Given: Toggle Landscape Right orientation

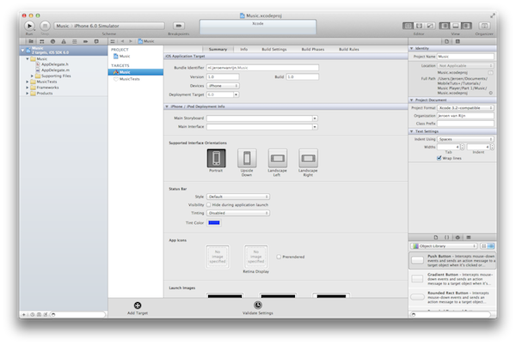Looking at the screenshot, I should pos(308,158).
